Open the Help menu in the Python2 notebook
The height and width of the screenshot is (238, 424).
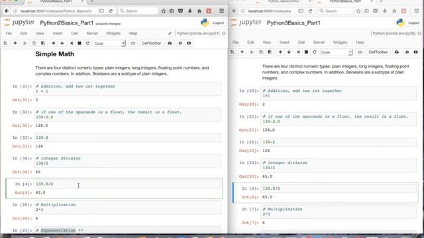pyautogui.click(x=133, y=34)
